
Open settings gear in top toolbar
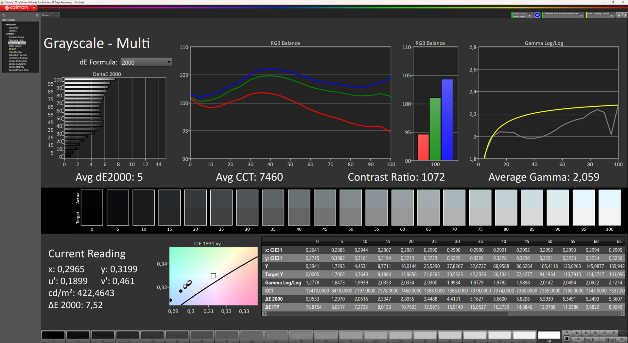619,15
